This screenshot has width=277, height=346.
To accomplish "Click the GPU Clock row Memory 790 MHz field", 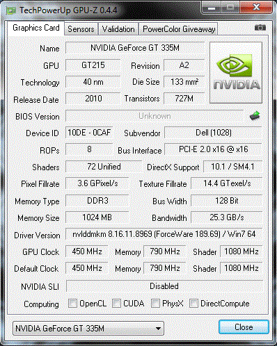I will tap(164, 252).
